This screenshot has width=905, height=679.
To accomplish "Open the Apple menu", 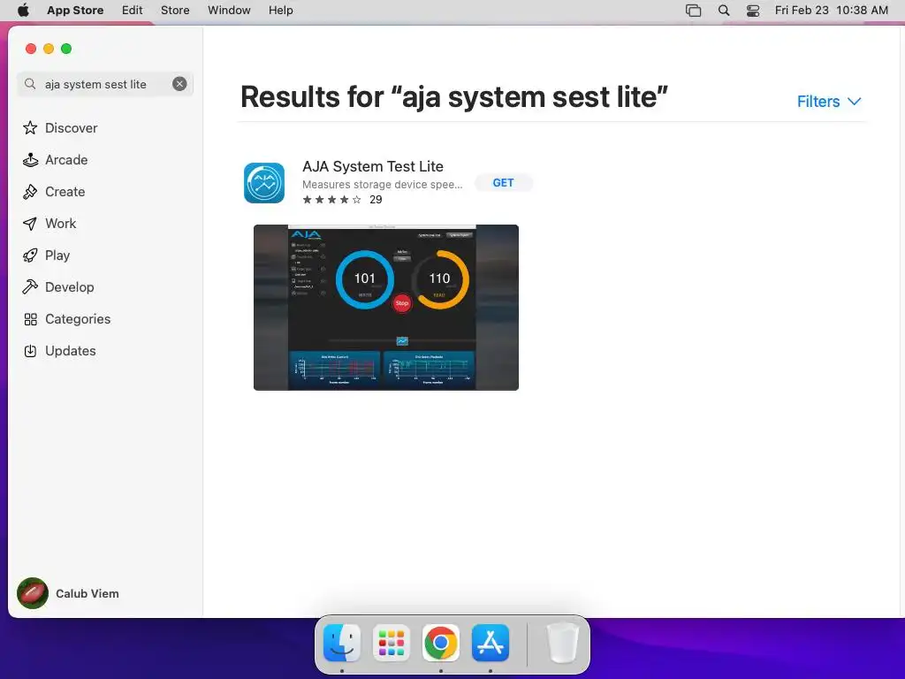I will tap(23, 10).
